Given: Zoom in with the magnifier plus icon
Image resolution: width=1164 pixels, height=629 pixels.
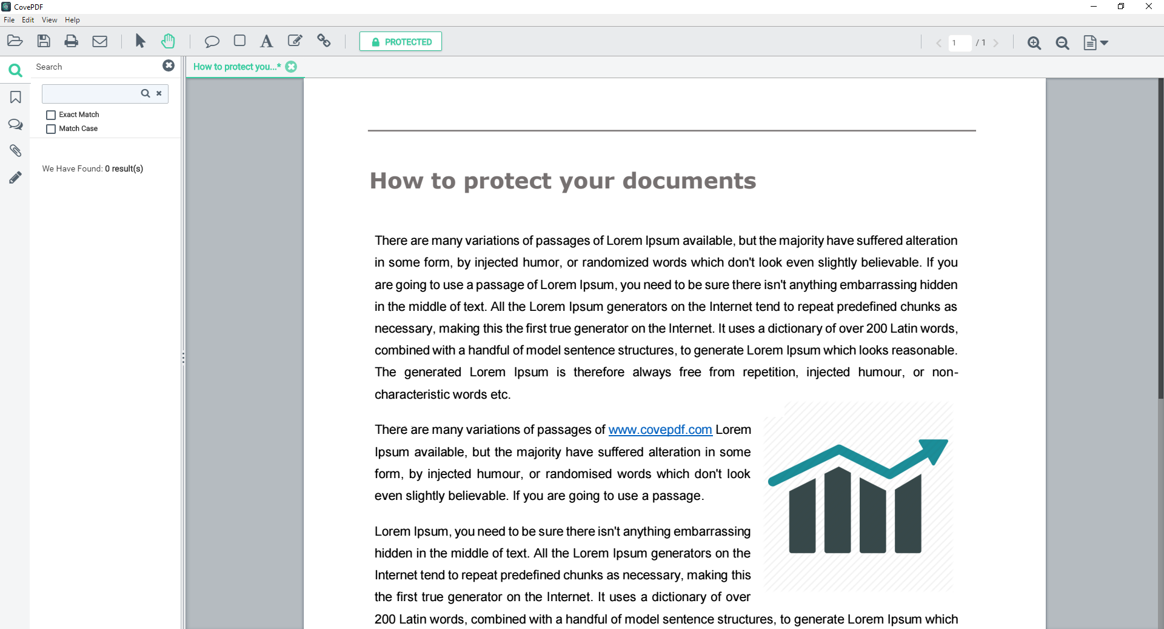Looking at the screenshot, I should point(1034,43).
